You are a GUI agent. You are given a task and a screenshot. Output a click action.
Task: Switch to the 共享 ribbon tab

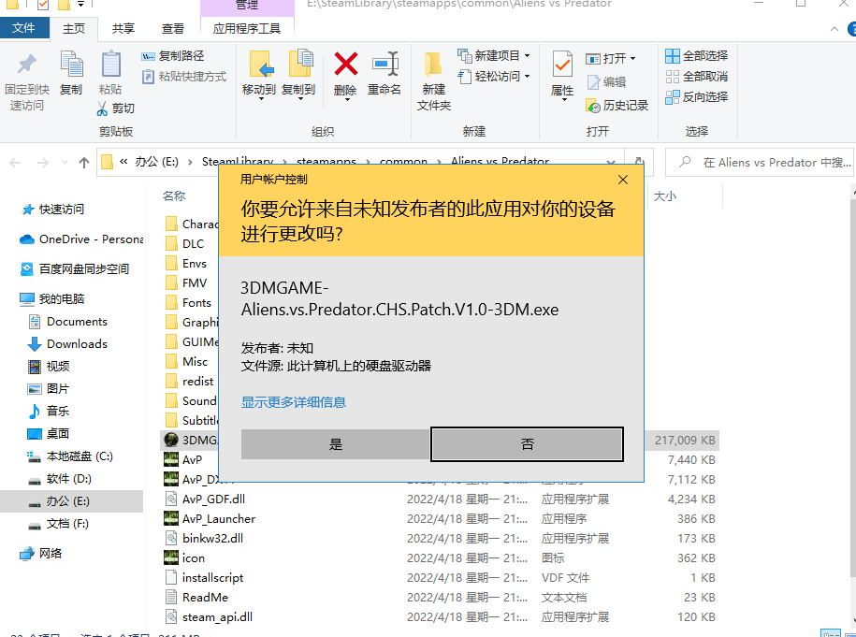click(x=123, y=28)
